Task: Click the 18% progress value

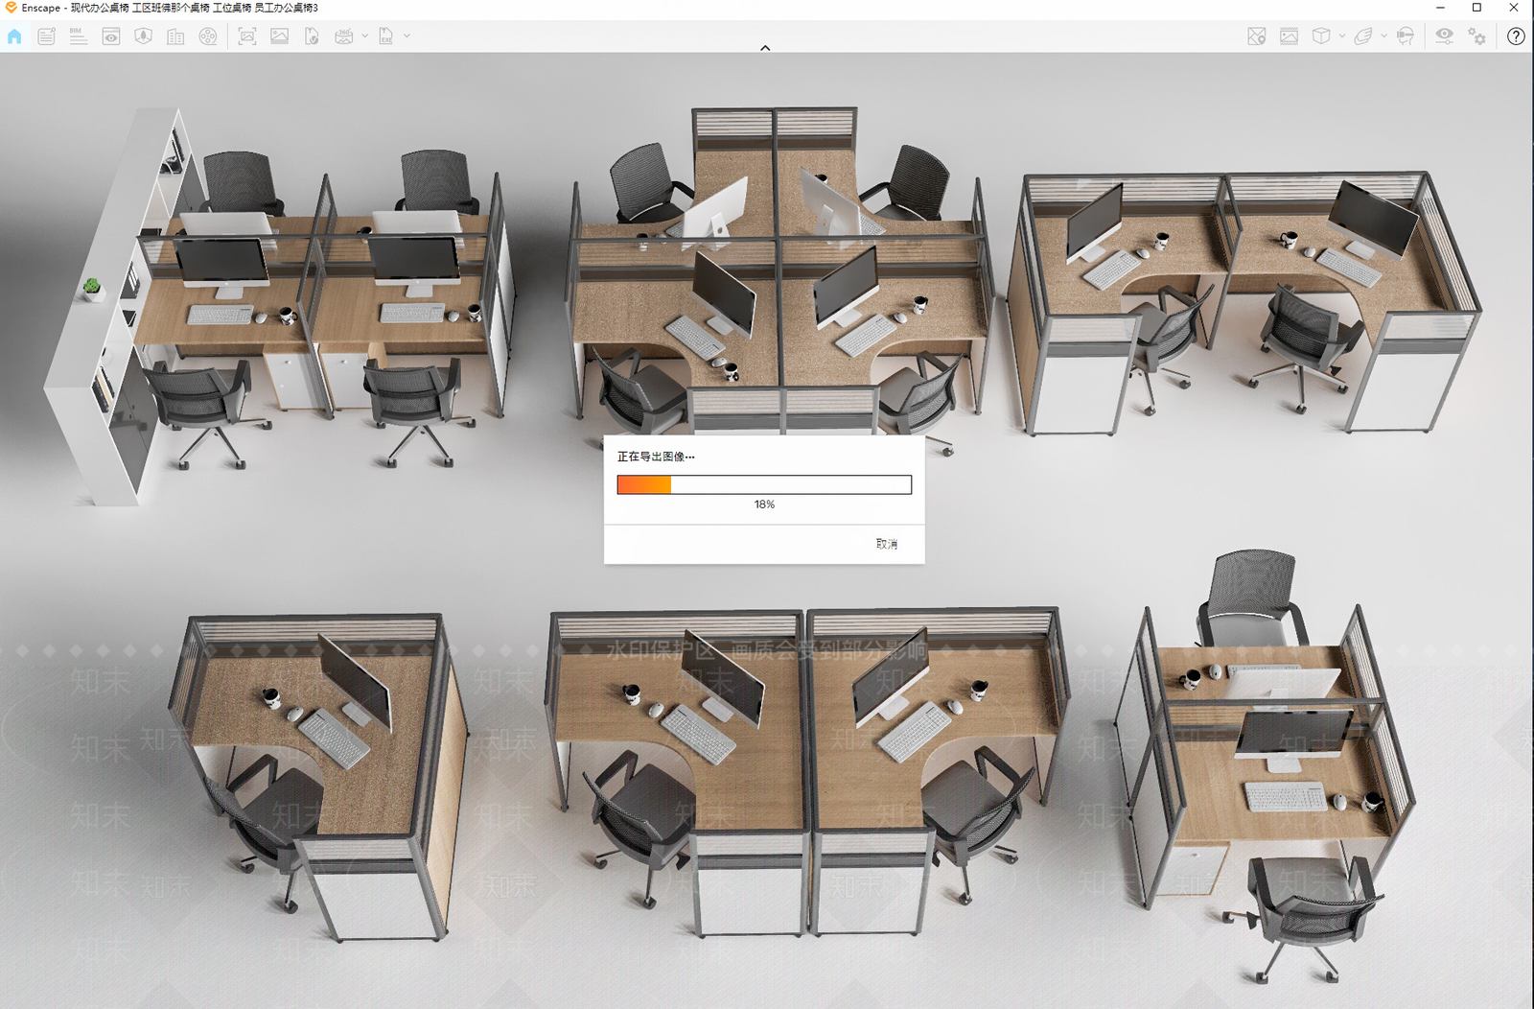Action: point(764,504)
